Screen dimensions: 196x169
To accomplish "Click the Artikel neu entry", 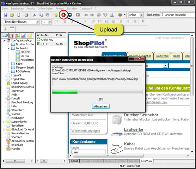I will 45,40.
